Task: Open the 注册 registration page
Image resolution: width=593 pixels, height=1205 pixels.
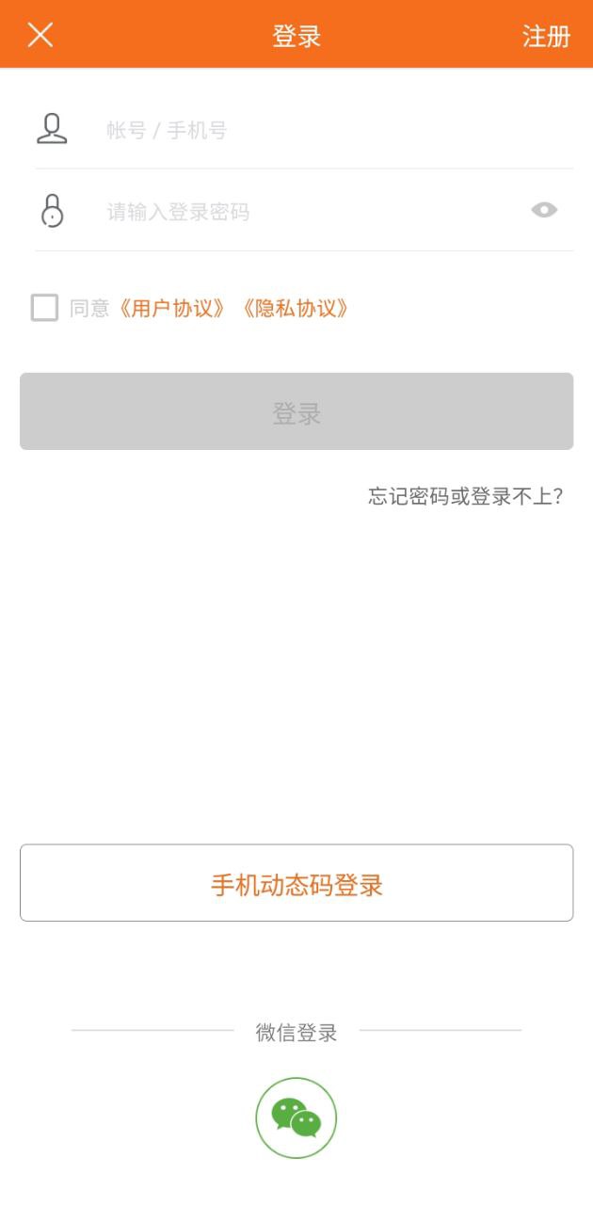Action: click(x=546, y=36)
